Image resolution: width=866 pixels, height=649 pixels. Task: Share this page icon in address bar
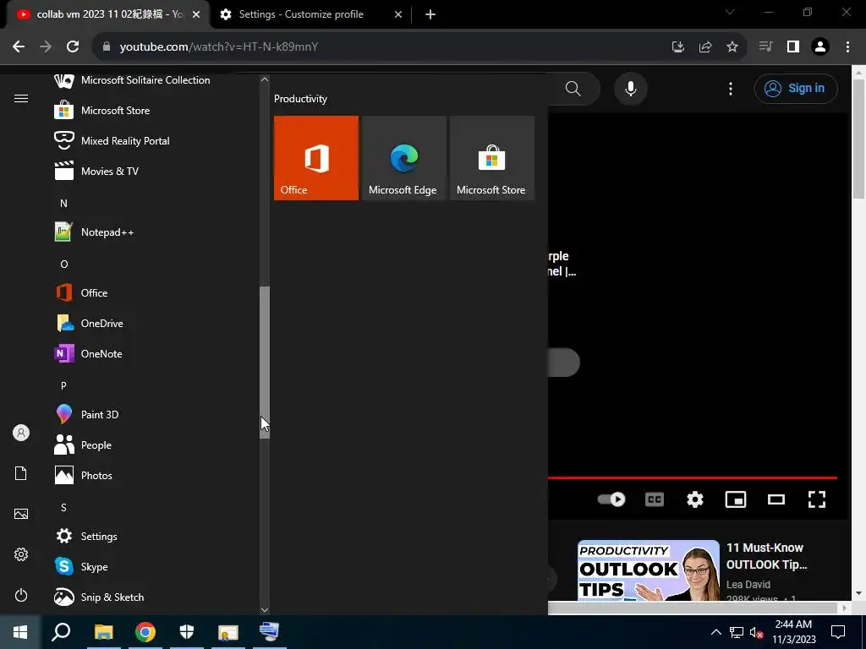pyautogui.click(x=705, y=47)
